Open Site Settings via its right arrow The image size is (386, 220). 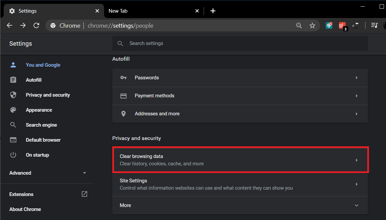point(357,184)
